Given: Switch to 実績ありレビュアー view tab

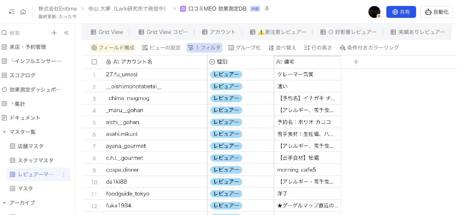Looking at the screenshot, I should click(x=418, y=32).
